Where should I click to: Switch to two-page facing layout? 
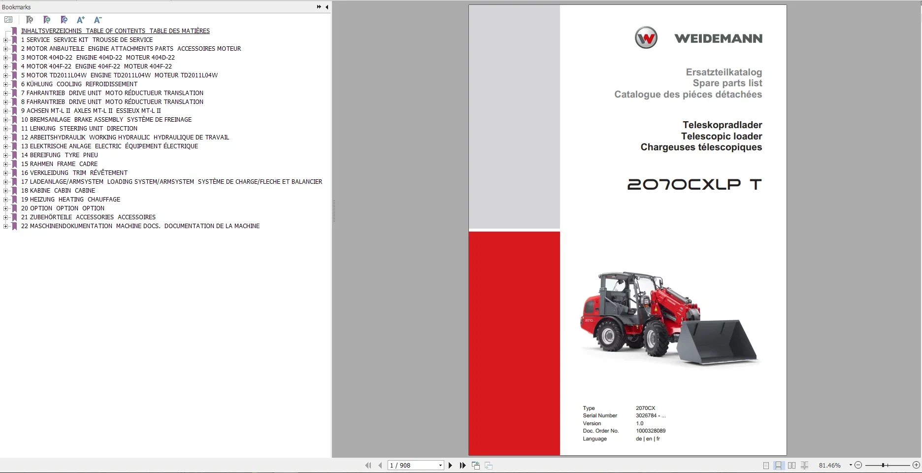tap(791, 465)
